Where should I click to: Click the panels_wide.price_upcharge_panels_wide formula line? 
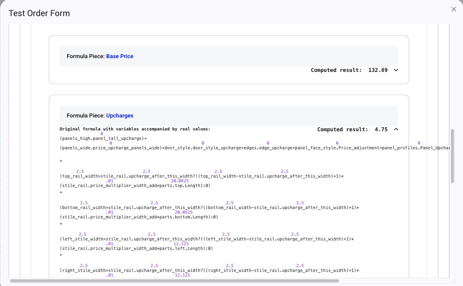point(254,148)
